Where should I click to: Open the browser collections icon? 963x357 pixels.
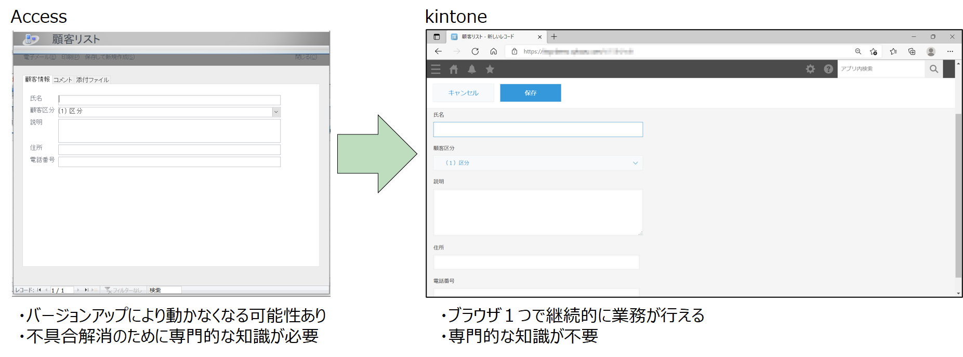(x=912, y=51)
